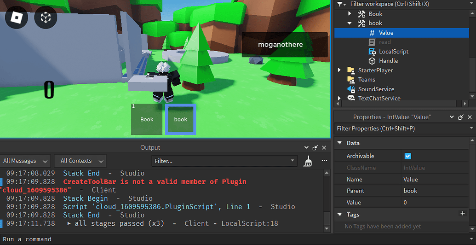Open the Output panel three-dots menu
The image size is (476, 245).
(x=325, y=161)
